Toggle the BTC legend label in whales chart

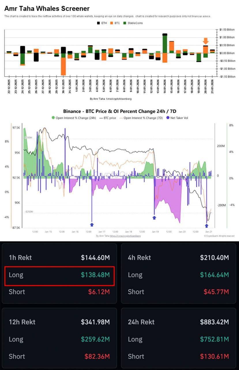(117, 23)
